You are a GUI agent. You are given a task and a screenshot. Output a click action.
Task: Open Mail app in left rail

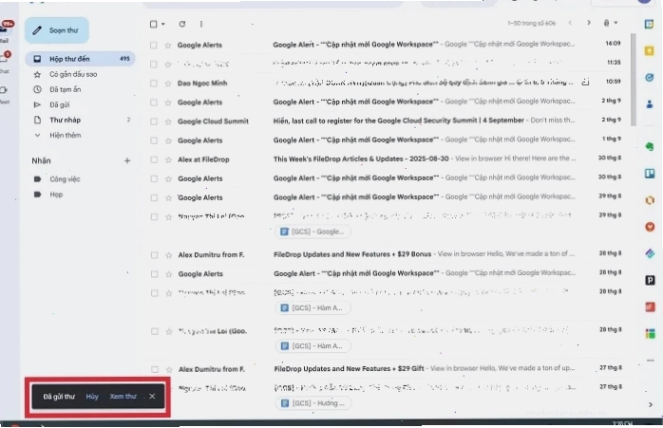tap(5, 31)
